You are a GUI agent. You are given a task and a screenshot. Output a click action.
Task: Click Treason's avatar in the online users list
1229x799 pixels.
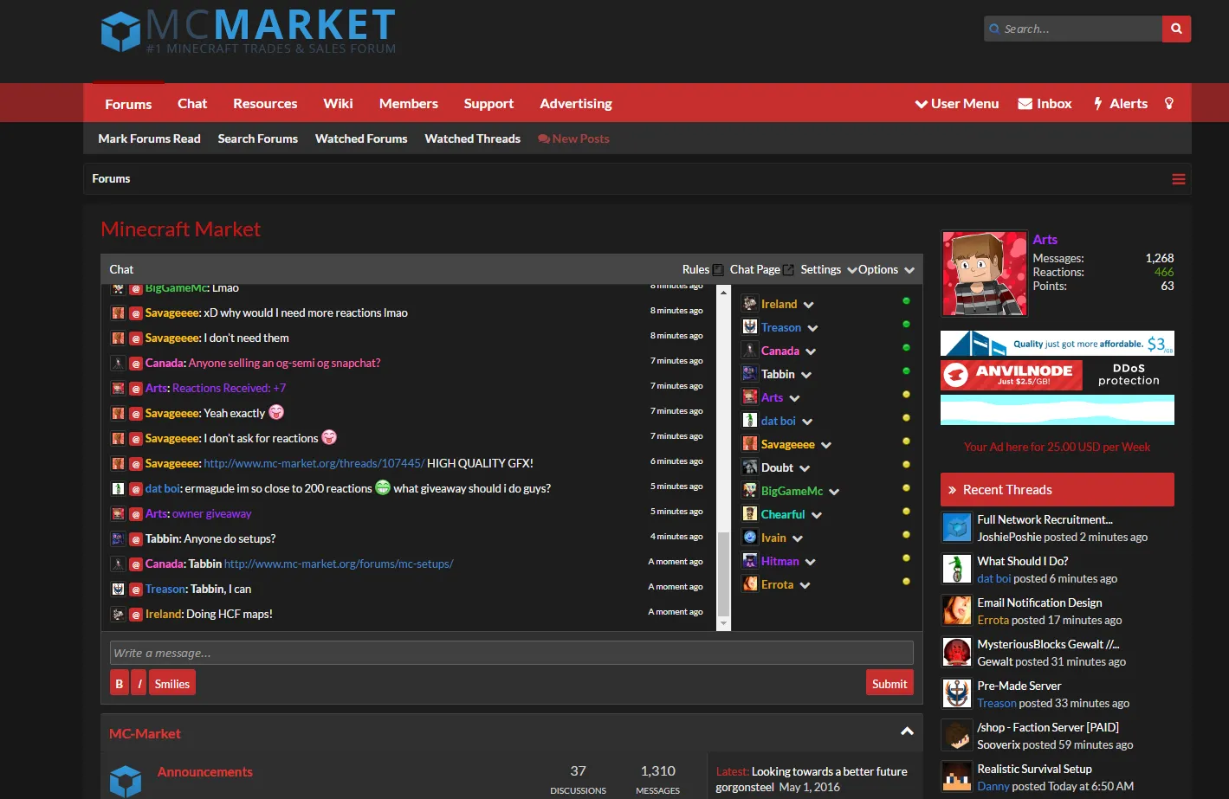click(750, 327)
